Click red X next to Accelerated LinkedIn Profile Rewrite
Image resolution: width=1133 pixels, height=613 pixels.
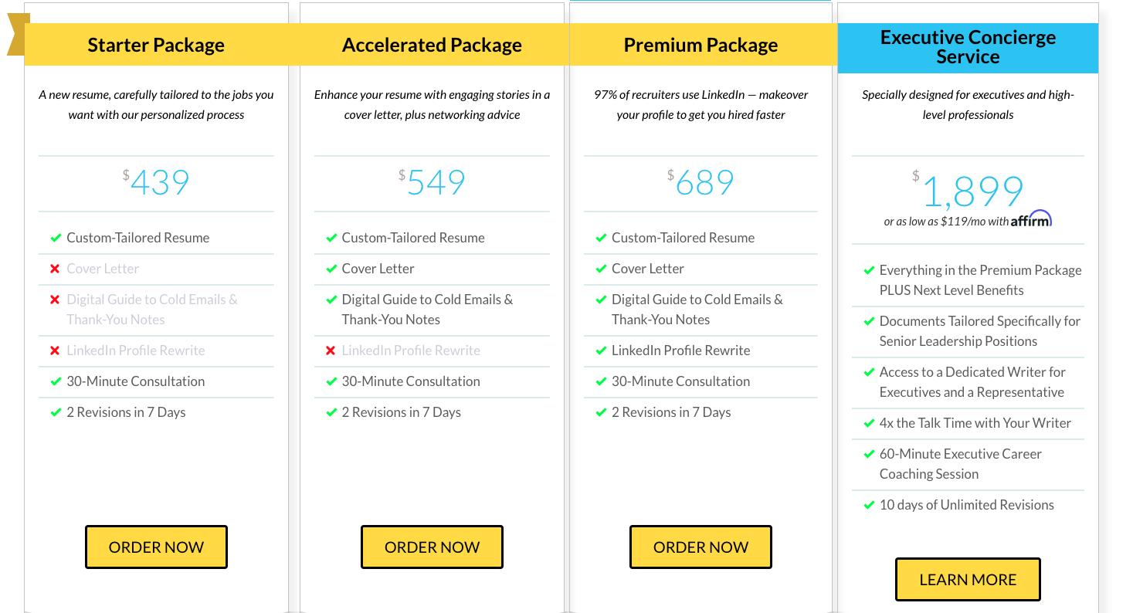tap(331, 351)
